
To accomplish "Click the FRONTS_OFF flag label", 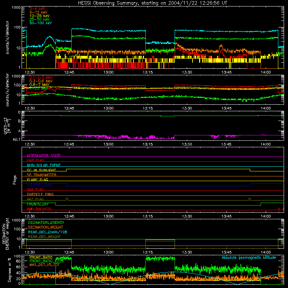I will tap(38, 204).
